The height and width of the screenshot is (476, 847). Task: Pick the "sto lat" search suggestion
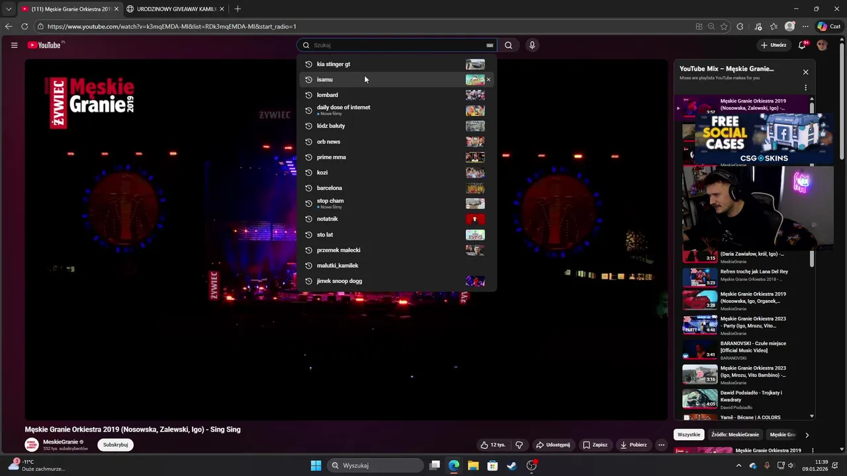(397, 234)
